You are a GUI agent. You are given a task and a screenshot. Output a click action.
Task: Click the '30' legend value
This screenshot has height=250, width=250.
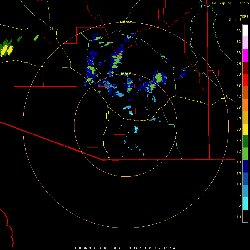(239, 129)
